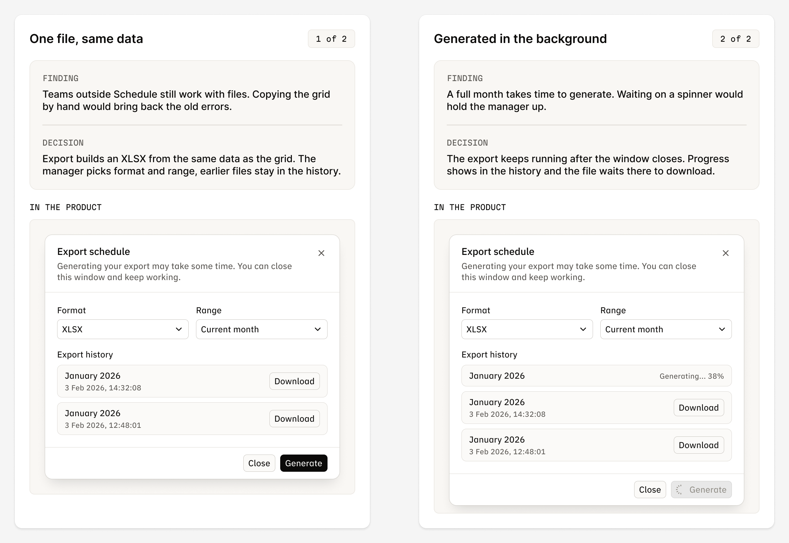Download the 14:32:08 export in the right dialog

(699, 408)
